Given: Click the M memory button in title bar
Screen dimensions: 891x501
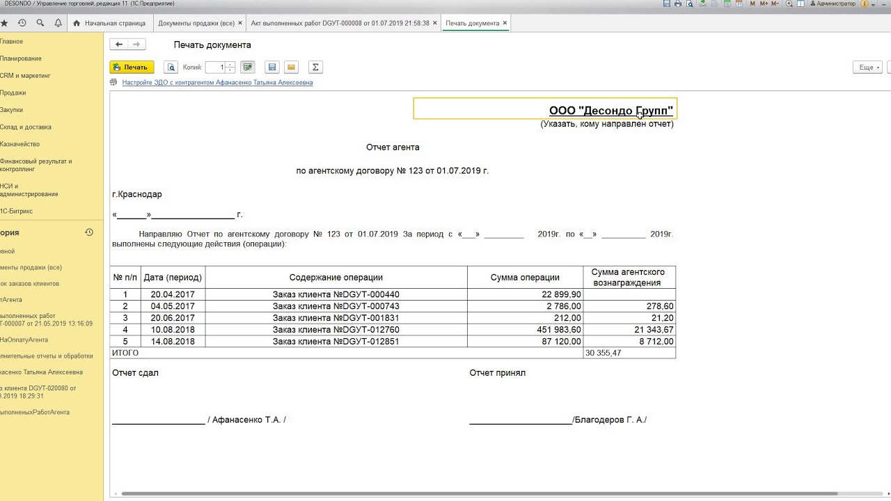Looking at the screenshot, I should point(752,3).
